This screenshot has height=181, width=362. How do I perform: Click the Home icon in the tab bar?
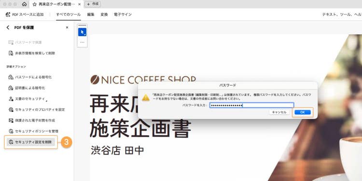tap(24, 4)
